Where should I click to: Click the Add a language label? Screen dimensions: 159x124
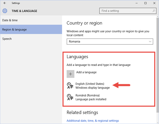tap(86, 72)
